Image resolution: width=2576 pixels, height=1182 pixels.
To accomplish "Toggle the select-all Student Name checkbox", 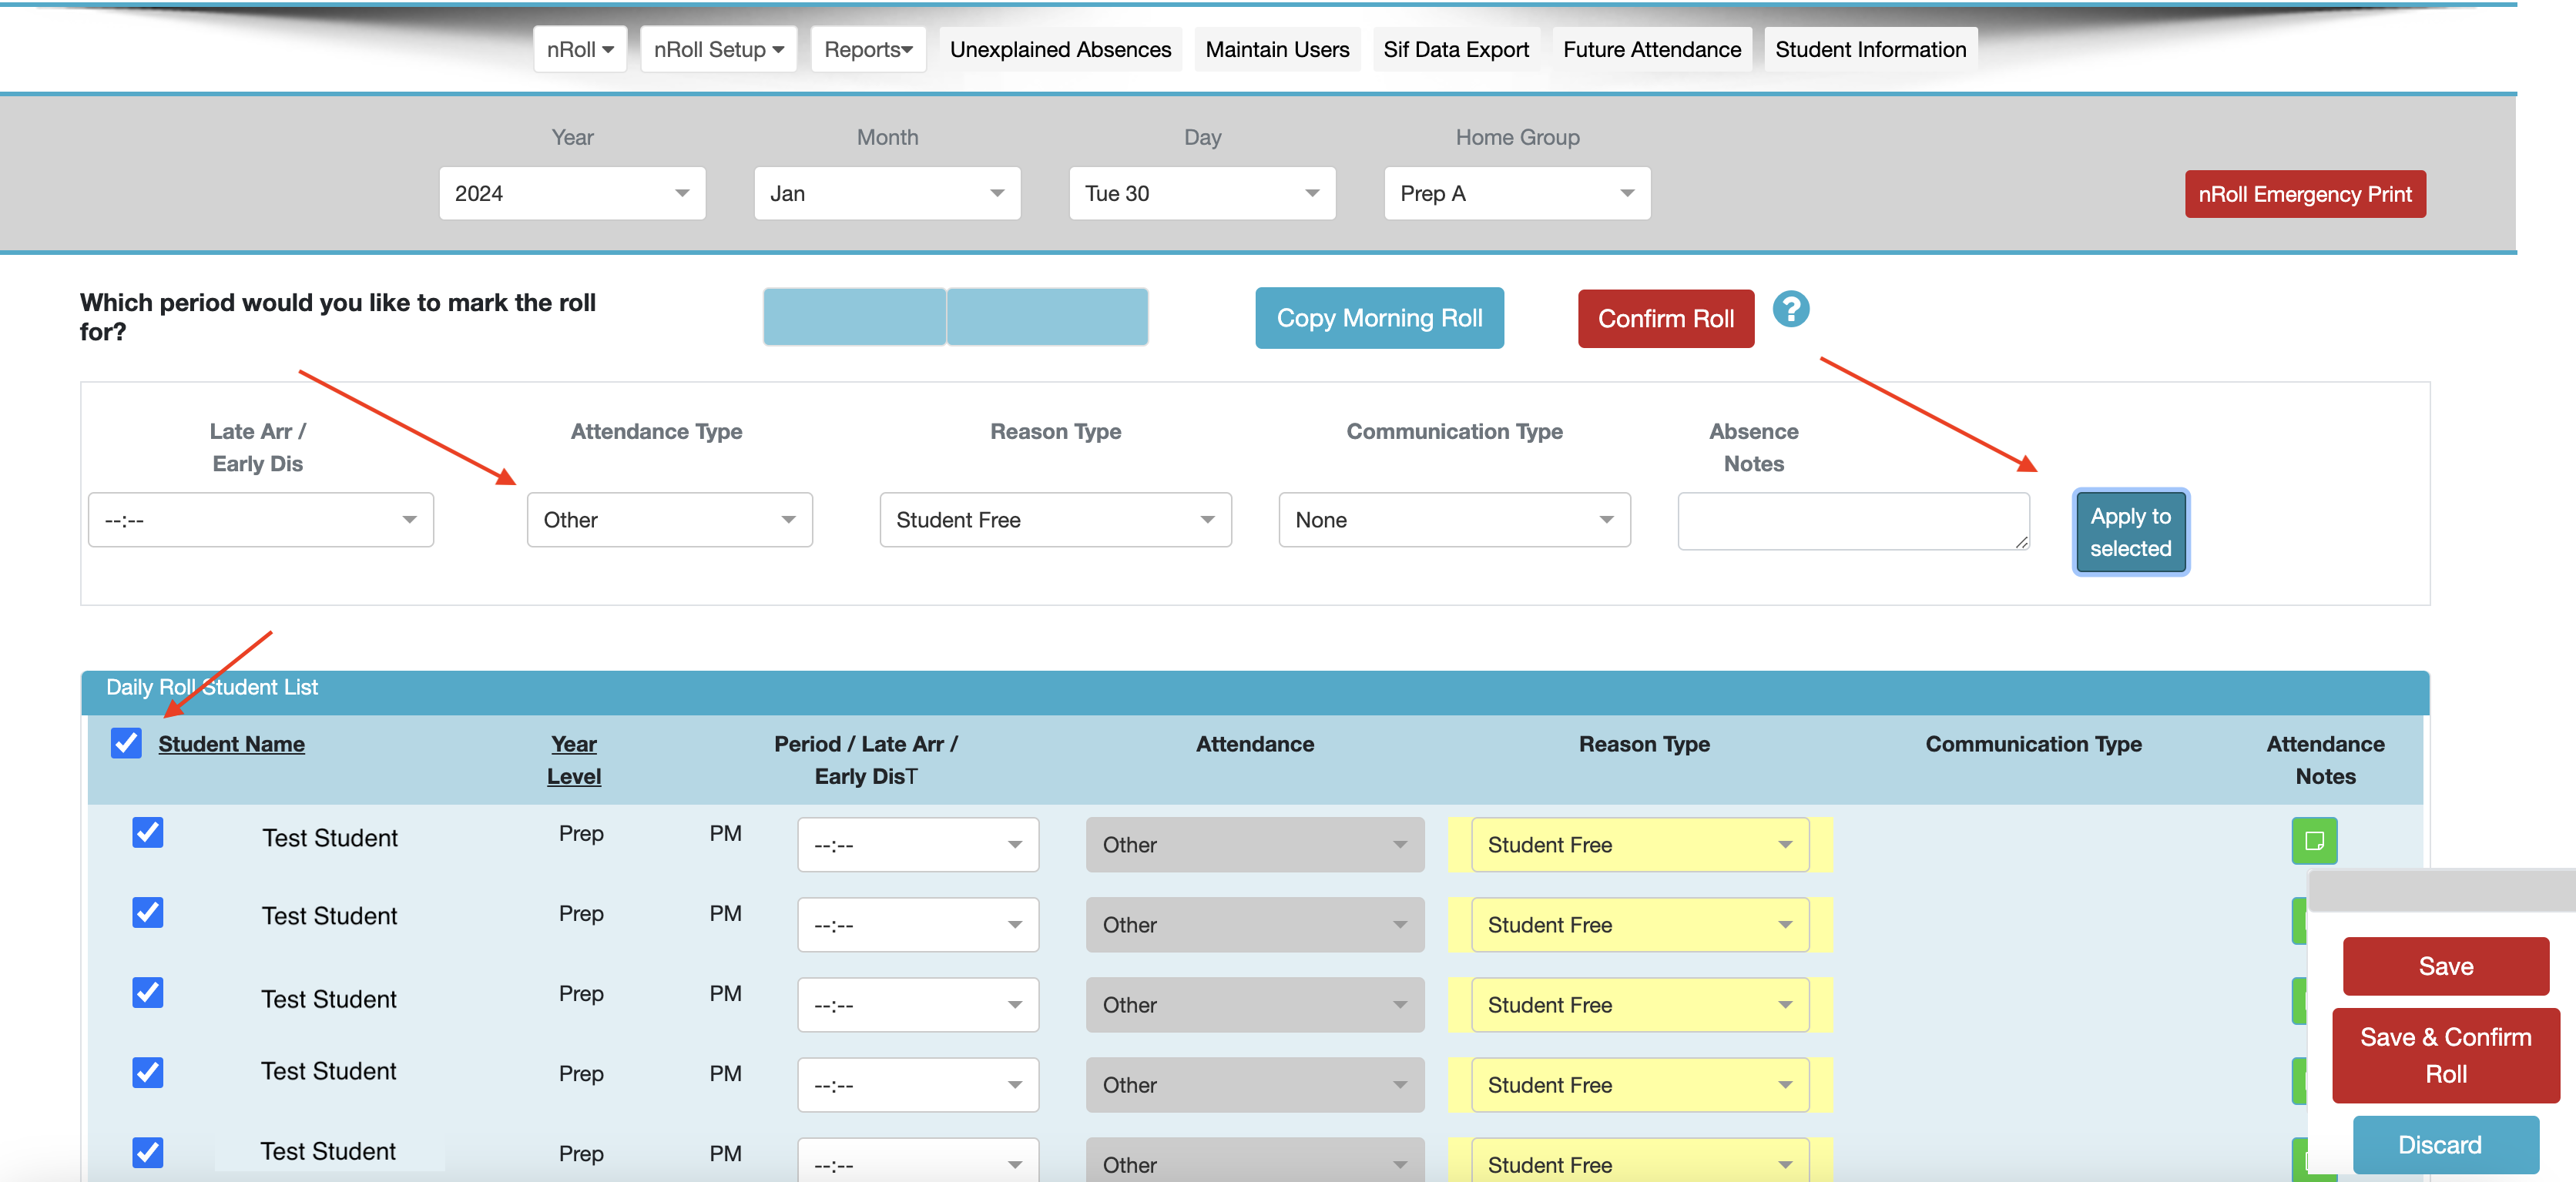I will [x=126, y=743].
